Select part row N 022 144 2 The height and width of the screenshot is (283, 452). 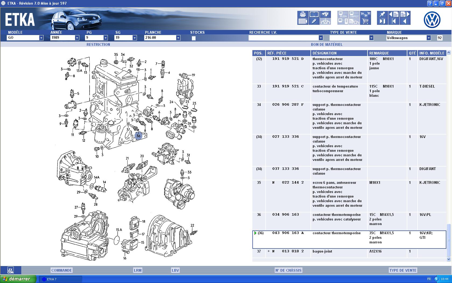point(349,196)
